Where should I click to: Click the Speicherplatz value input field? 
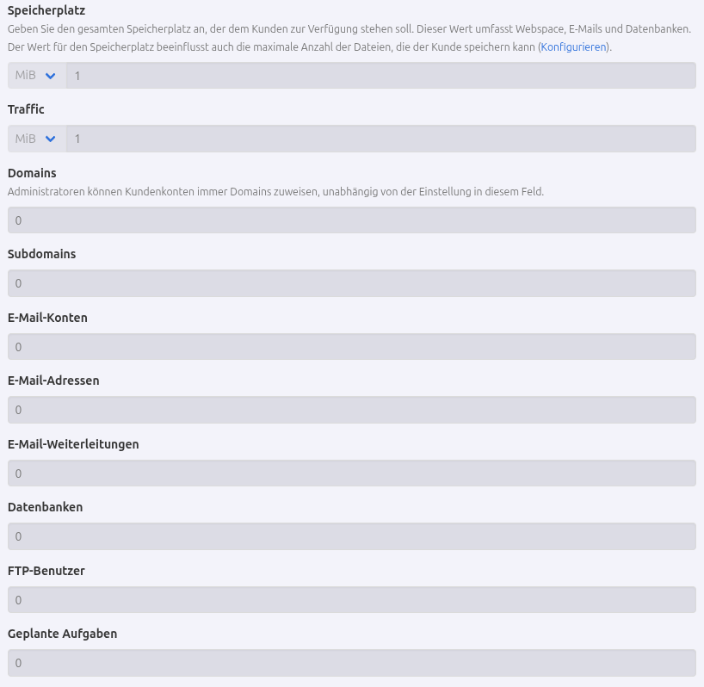coord(381,76)
